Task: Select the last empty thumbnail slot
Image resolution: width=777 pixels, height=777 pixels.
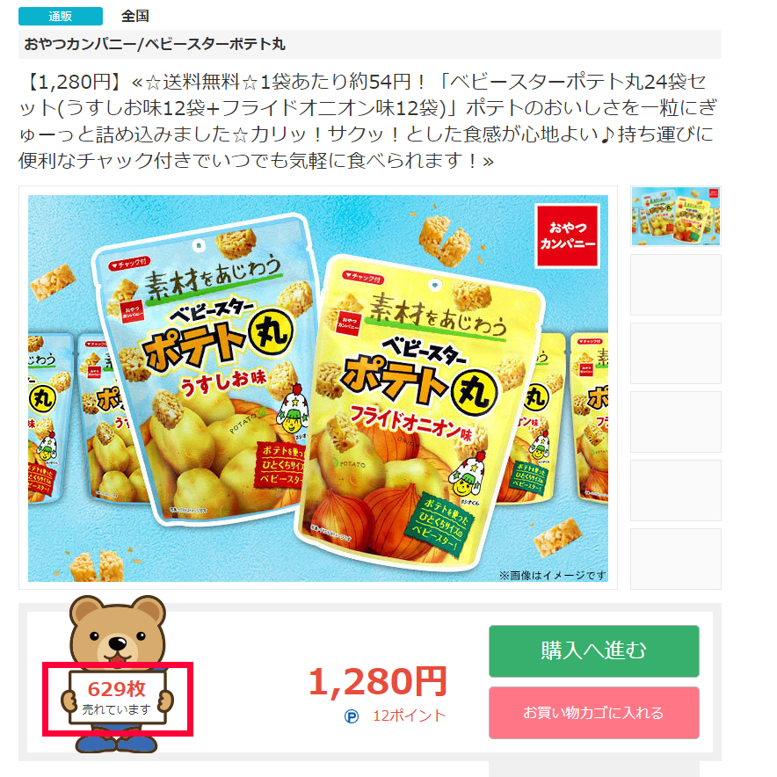Action: tap(675, 559)
